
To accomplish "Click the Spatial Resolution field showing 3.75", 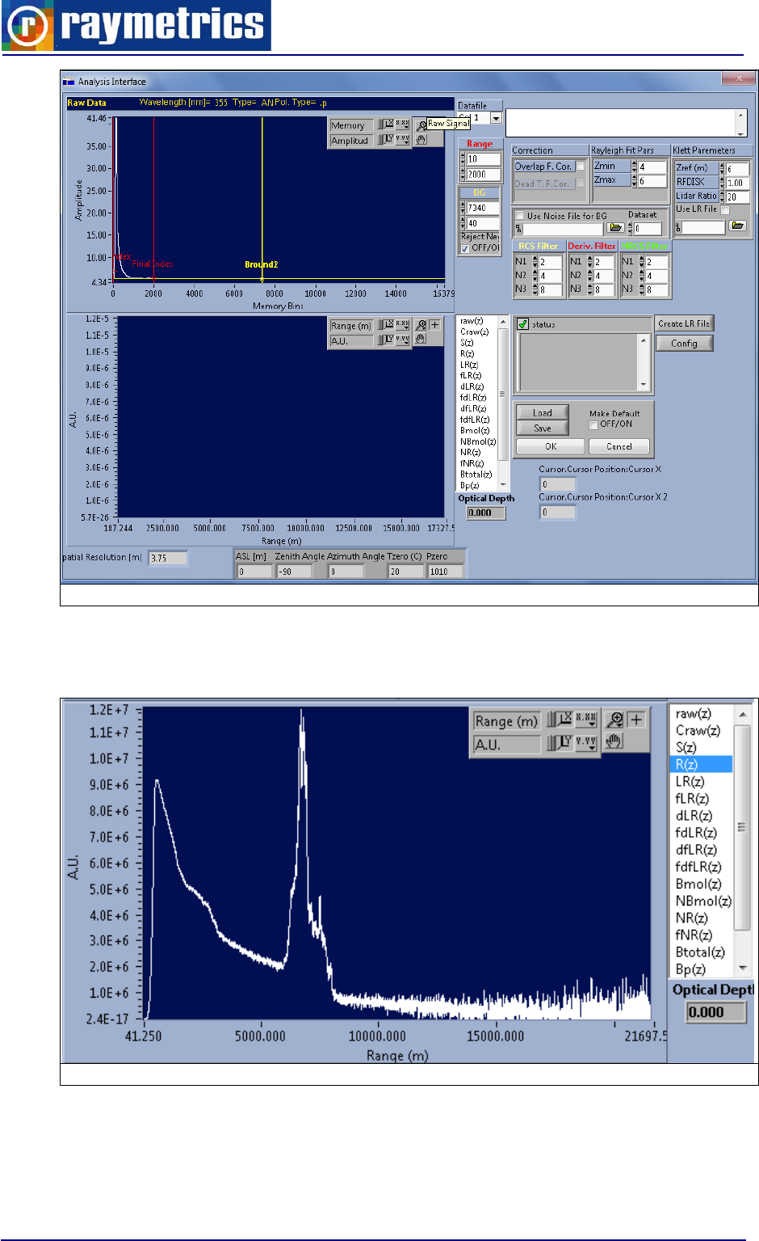I will (168, 558).
